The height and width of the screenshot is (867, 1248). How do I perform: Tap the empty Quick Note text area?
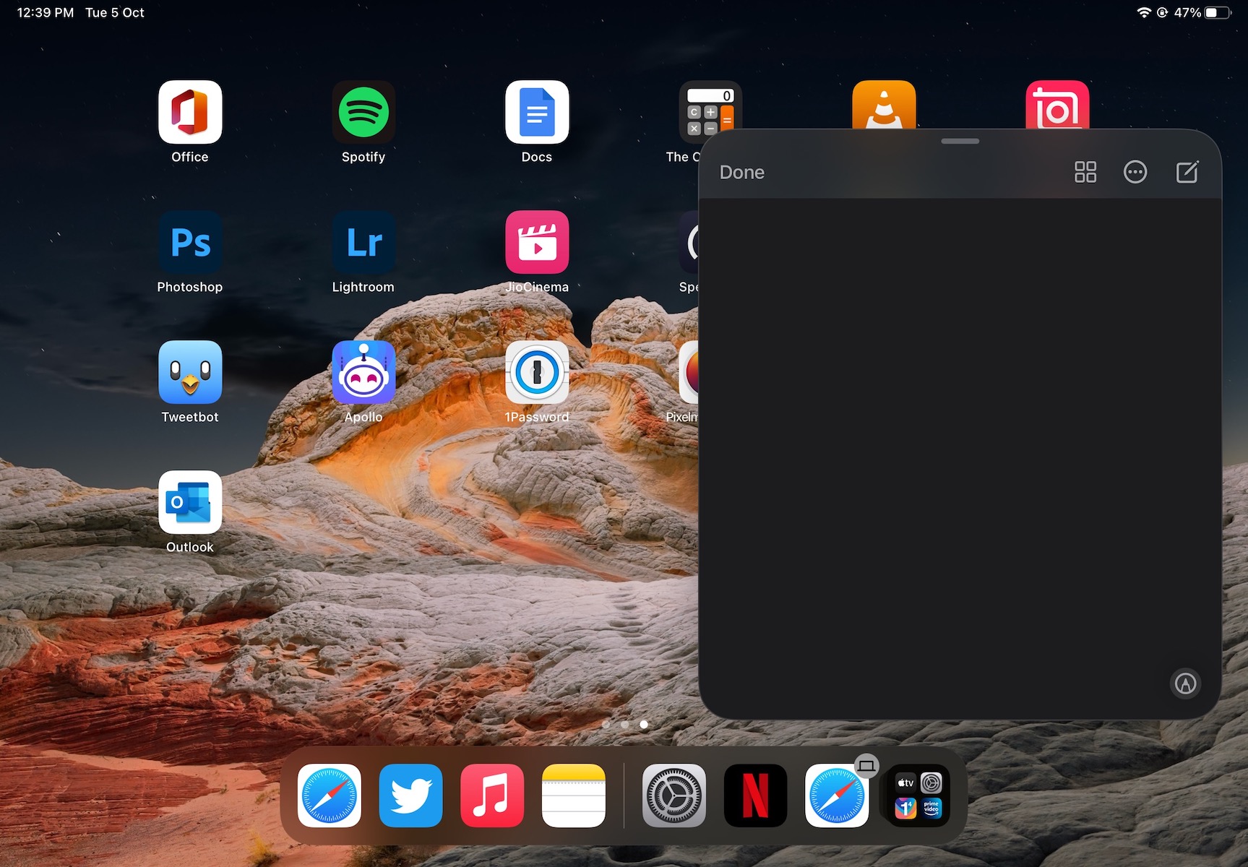(x=960, y=433)
